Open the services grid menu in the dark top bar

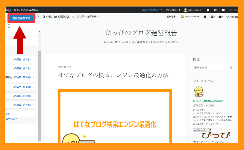click(216, 10)
